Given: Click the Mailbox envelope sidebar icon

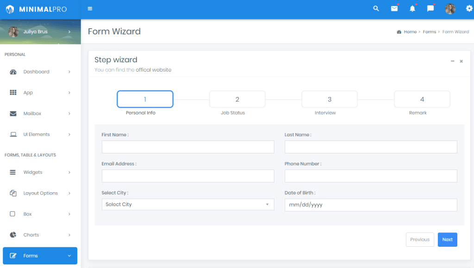Looking at the screenshot, I should 13,114.
